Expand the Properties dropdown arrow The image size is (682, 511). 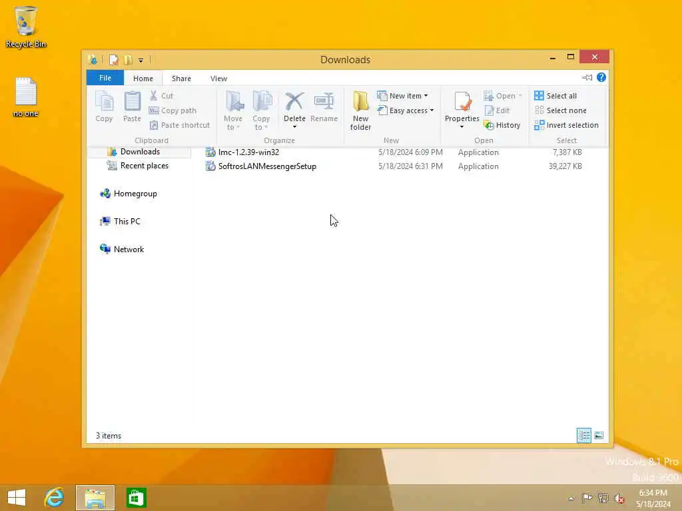(x=462, y=126)
